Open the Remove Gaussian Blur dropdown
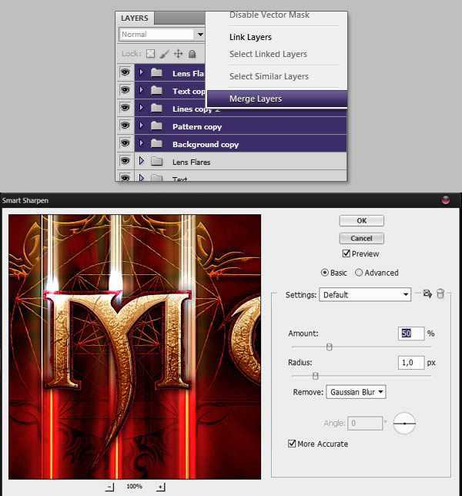462x496 pixels. coord(356,392)
